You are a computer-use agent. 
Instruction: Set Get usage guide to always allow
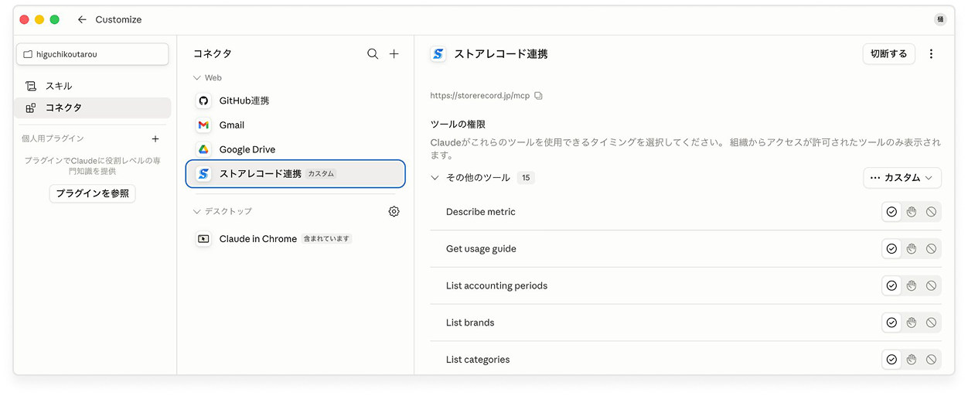891,249
